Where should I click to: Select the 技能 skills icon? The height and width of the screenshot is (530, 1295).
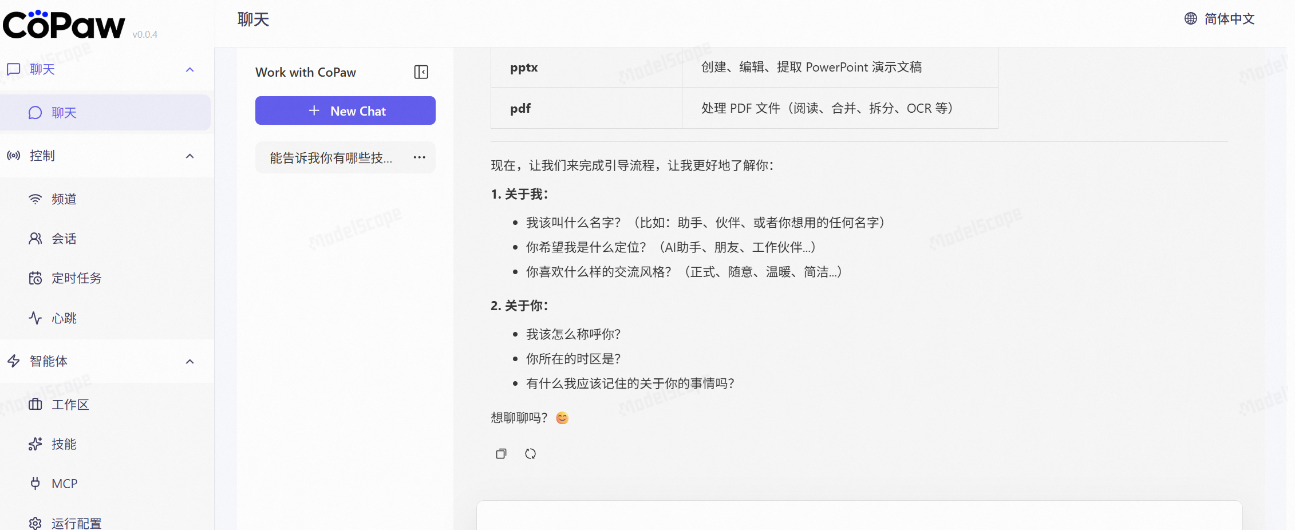coord(35,444)
